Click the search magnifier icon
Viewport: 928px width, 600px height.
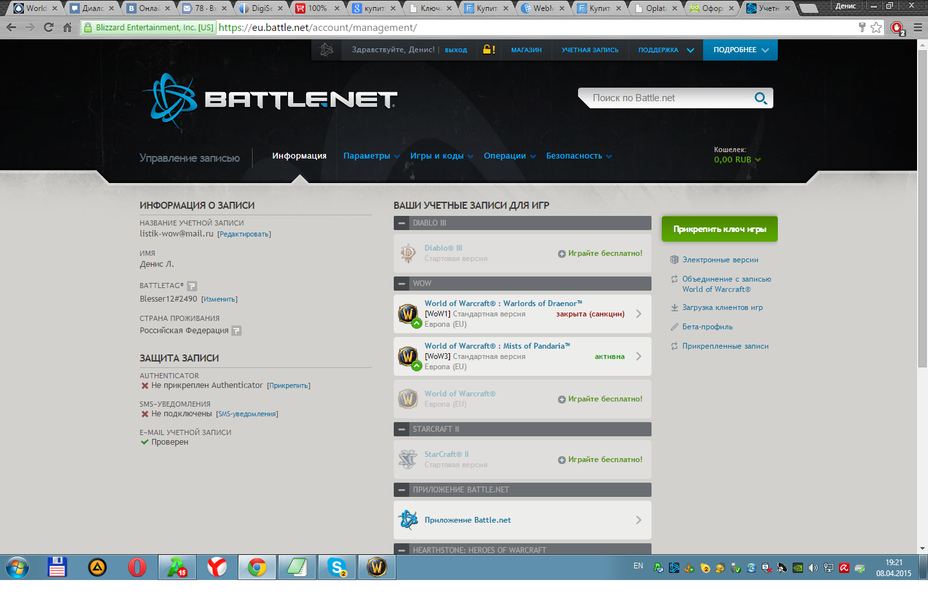pyautogui.click(x=760, y=98)
